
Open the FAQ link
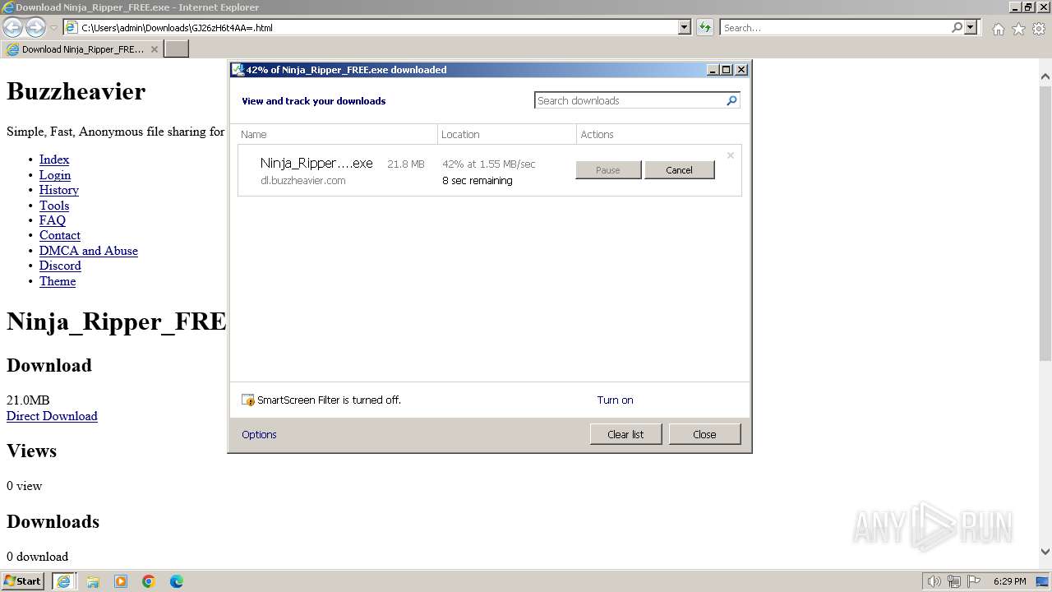(53, 220)
